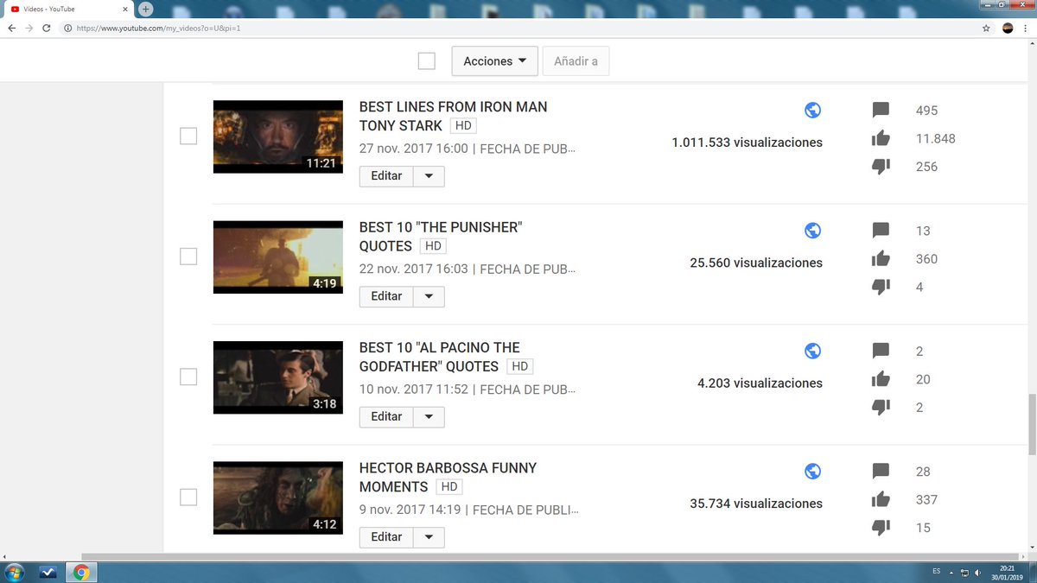Click the Chrome icon in the taskbar

tap(81, 572)
